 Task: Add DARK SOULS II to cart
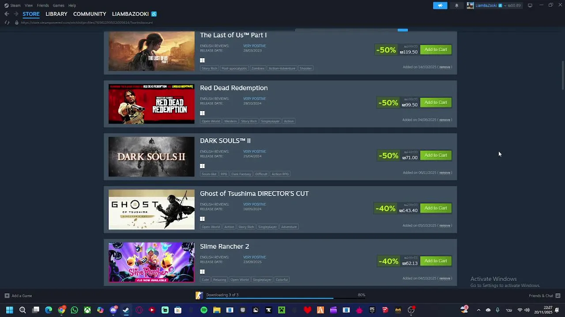(436, 155)
